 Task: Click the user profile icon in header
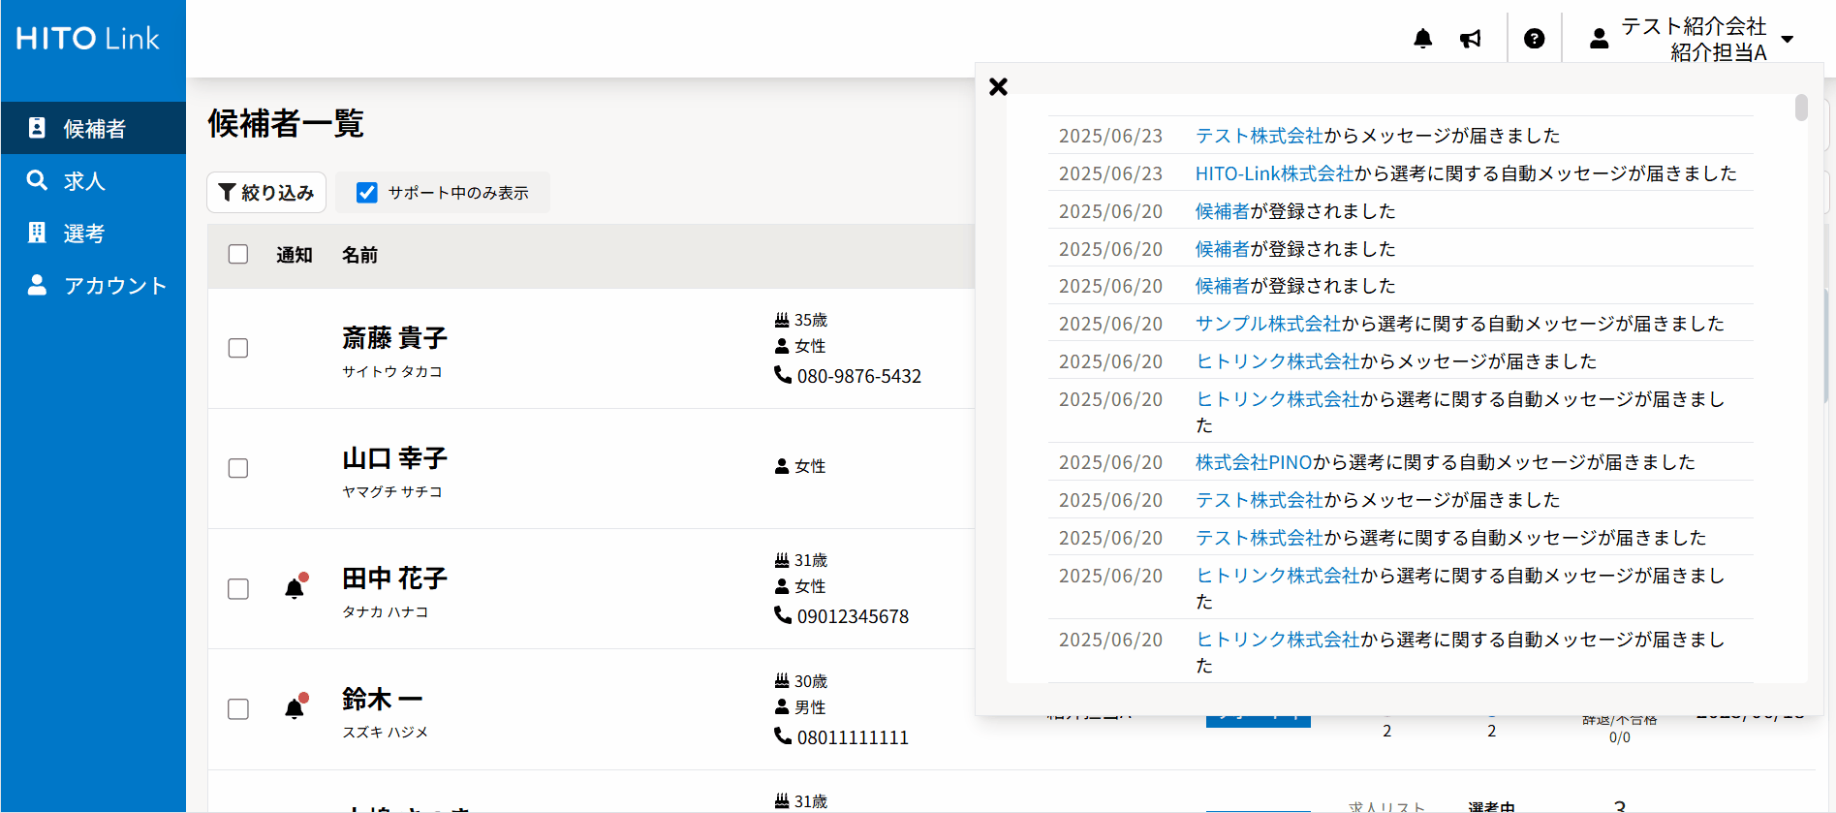pos(1599,39)
